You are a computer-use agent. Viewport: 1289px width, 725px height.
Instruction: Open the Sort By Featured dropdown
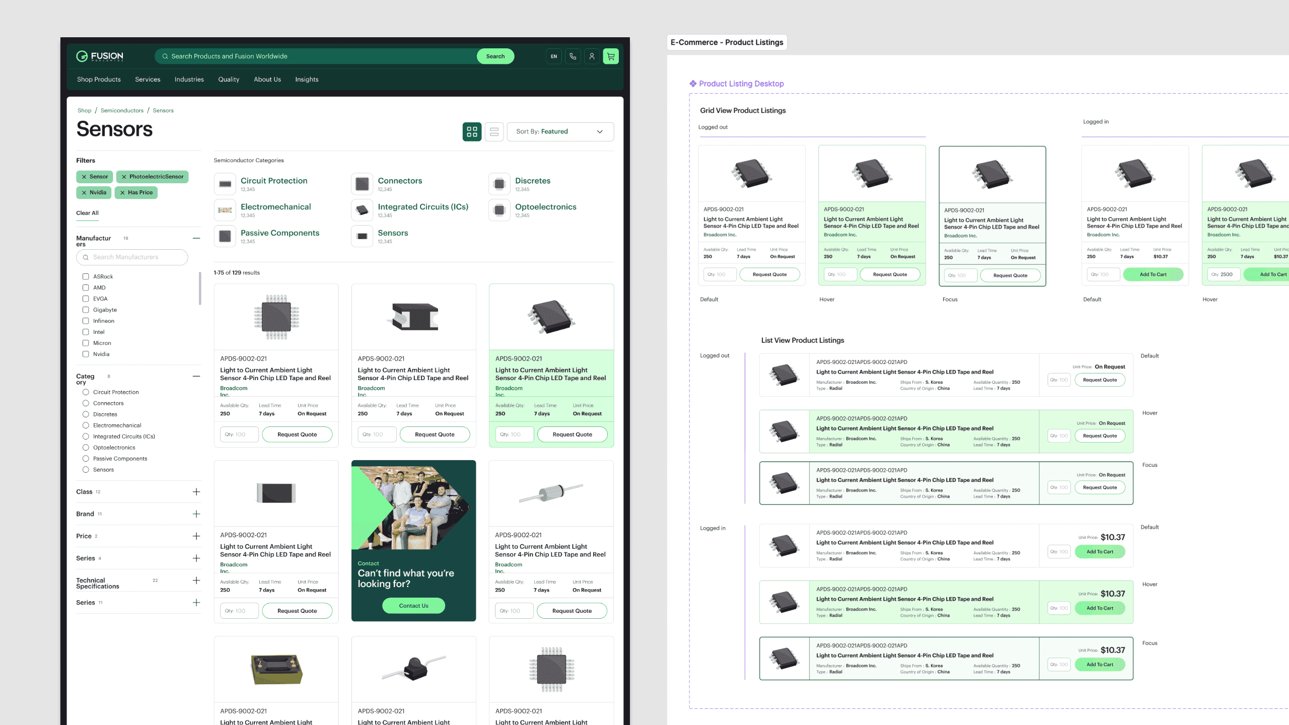pos(560,132)
